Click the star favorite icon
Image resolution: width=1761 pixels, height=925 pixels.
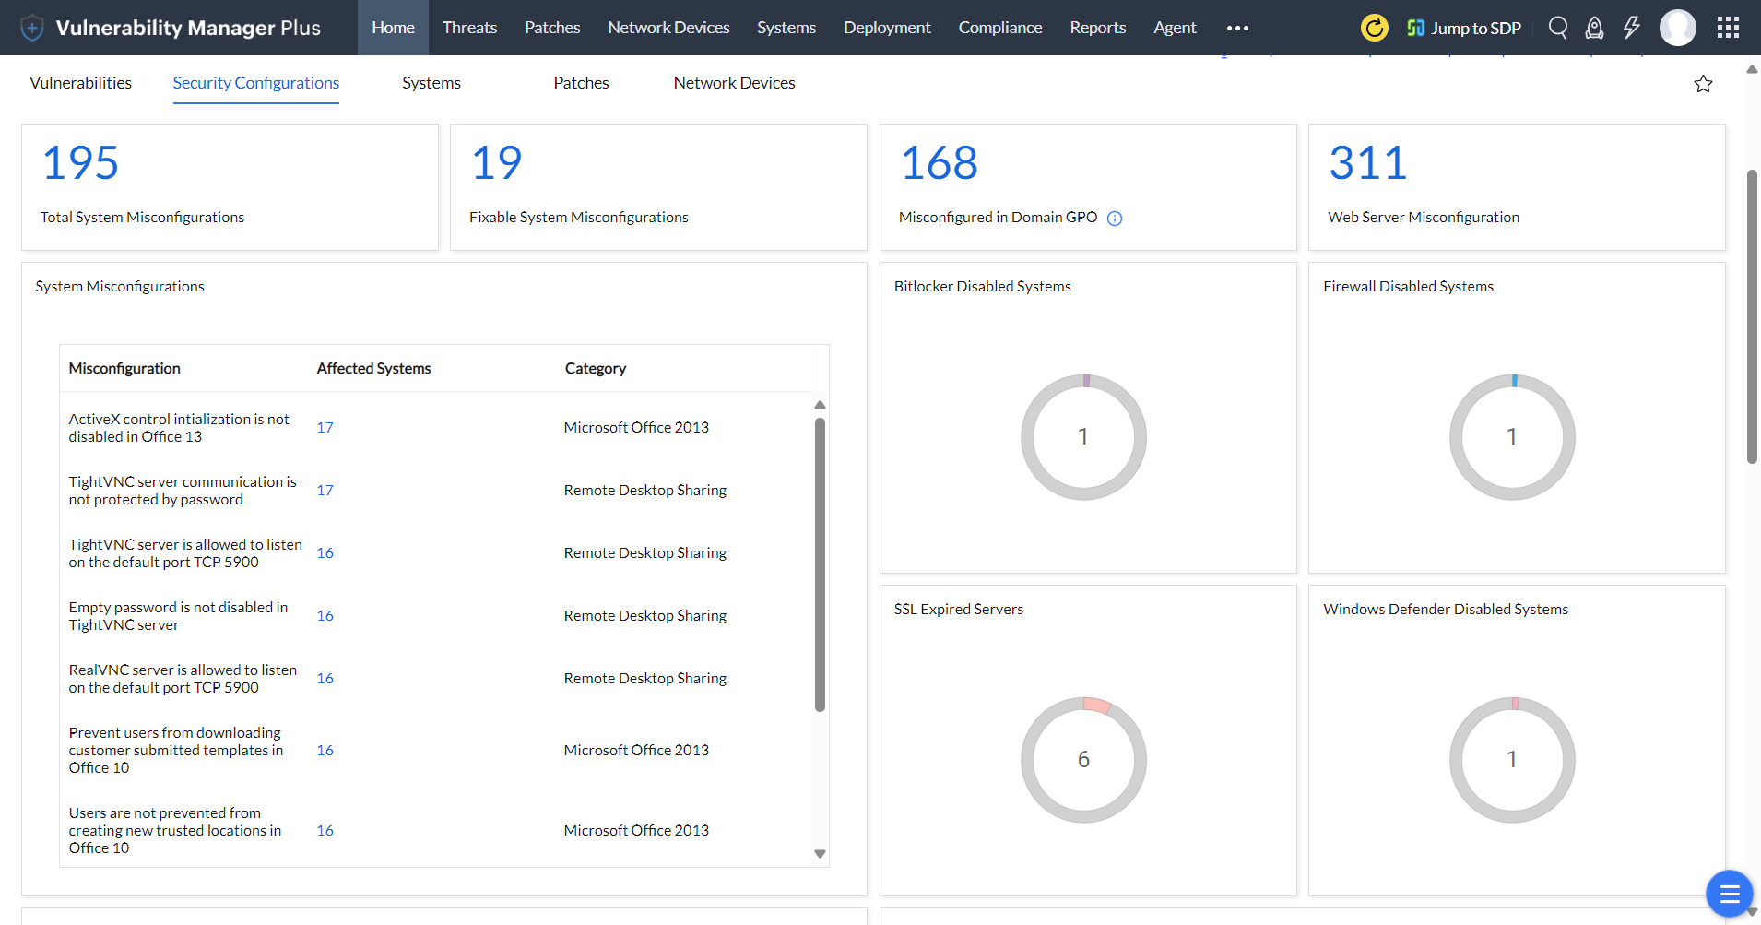click(1703, 84)
